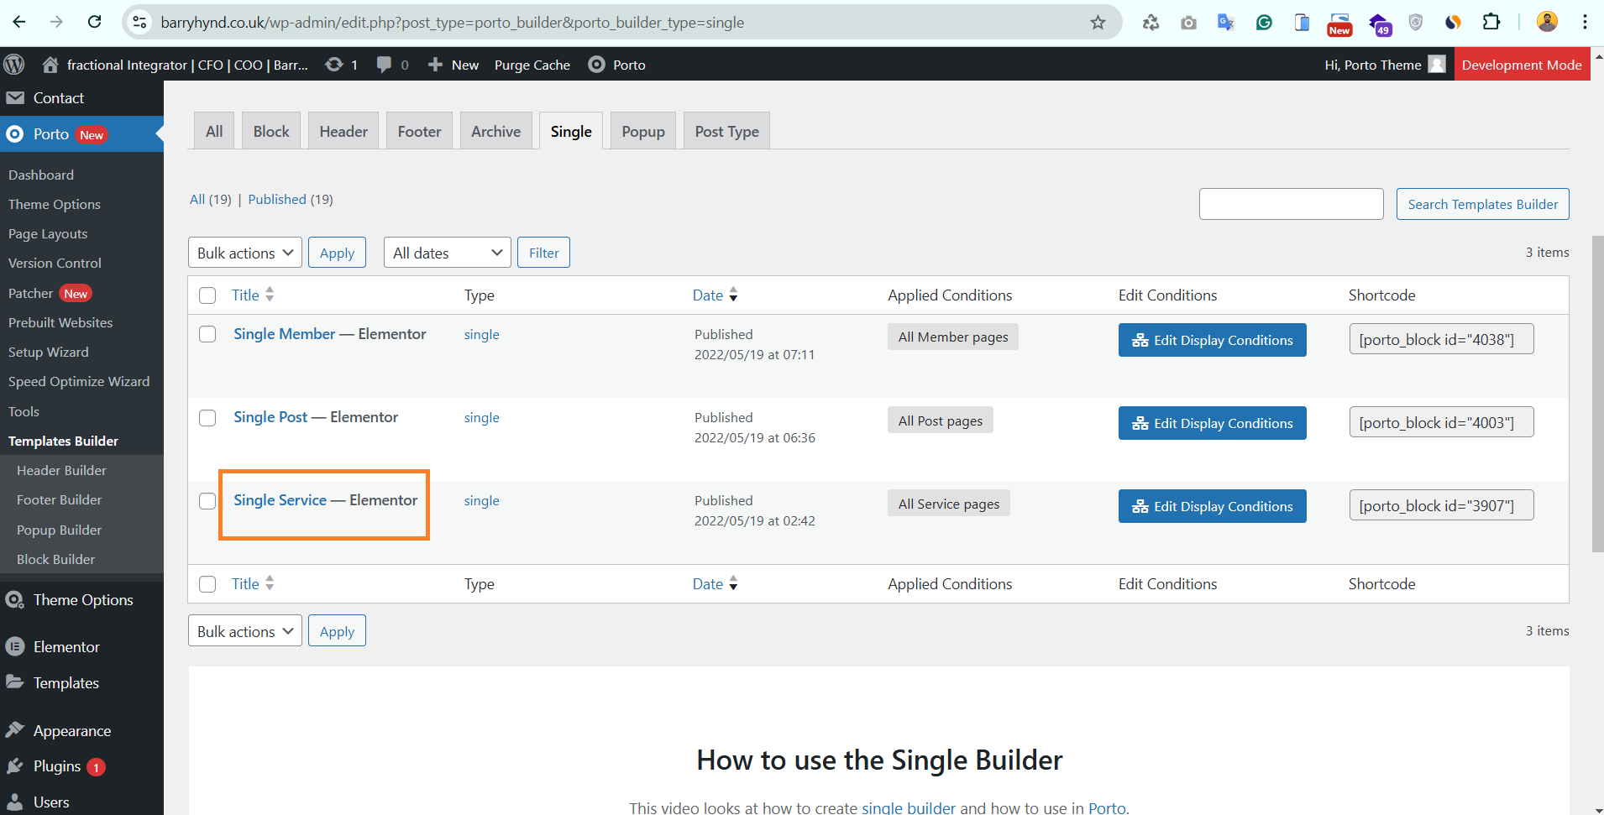Click the Users icon in sidebar

[x=14, y=802]
